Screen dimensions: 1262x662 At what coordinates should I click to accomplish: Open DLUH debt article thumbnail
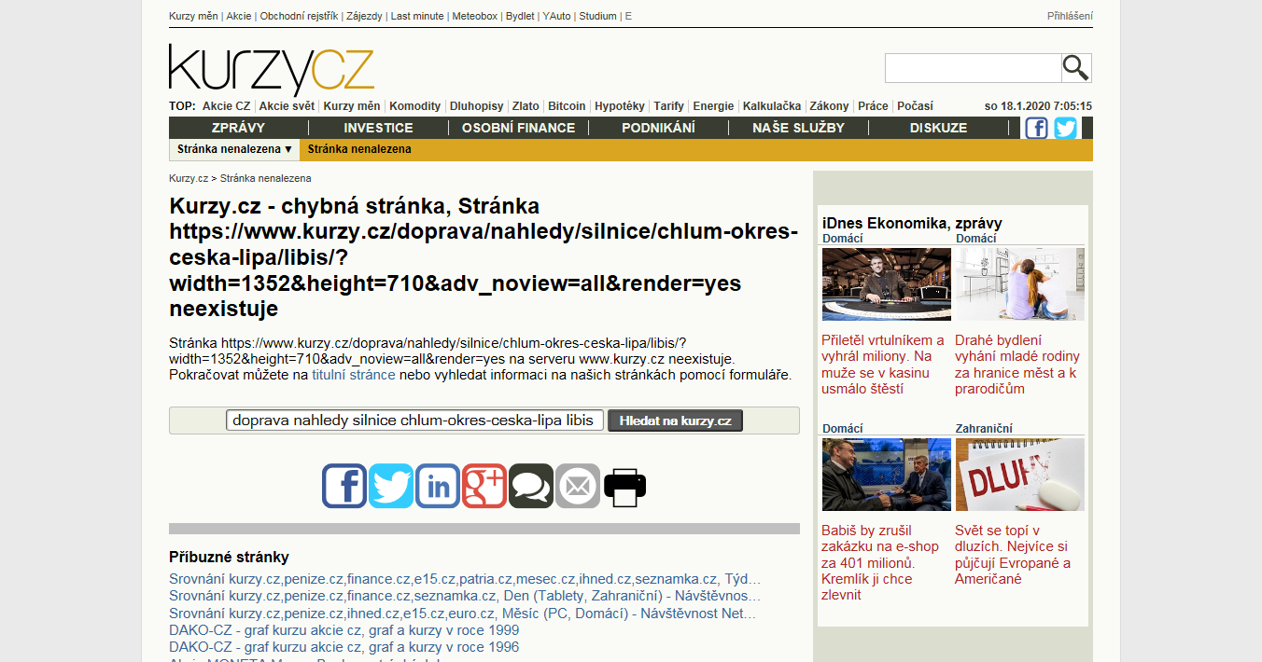(1020, 475)
